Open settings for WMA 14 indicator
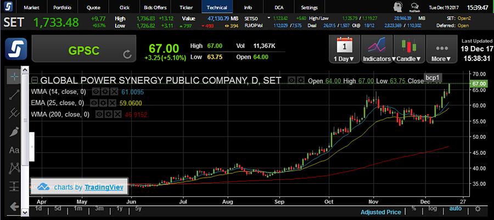494x220 pixels. 105,92
